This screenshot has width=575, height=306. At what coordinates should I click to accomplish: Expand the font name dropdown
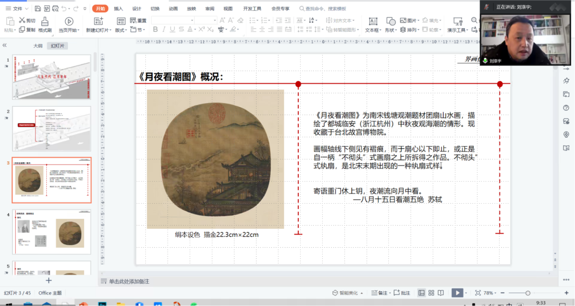click(x=192, y=20)
